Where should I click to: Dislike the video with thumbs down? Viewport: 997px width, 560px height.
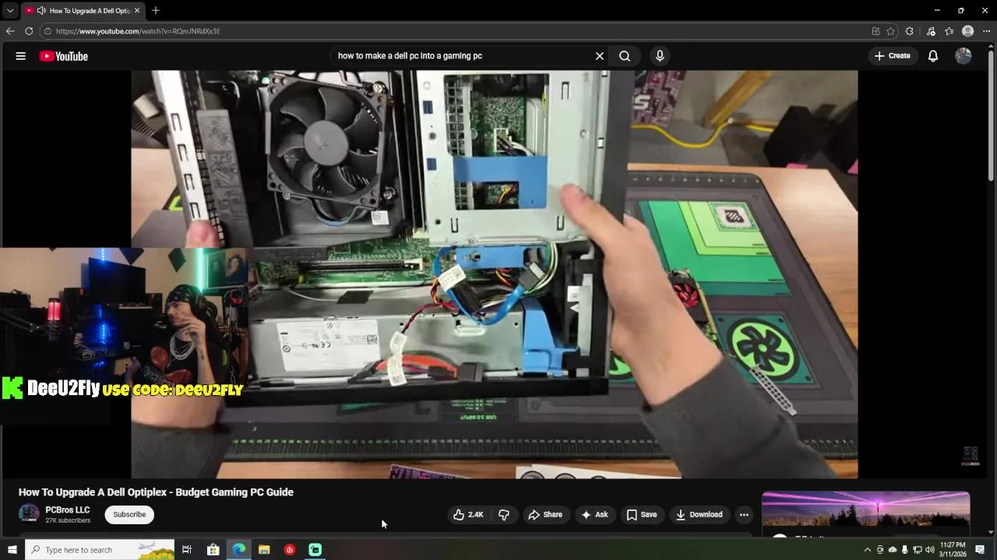click(504, 515)
